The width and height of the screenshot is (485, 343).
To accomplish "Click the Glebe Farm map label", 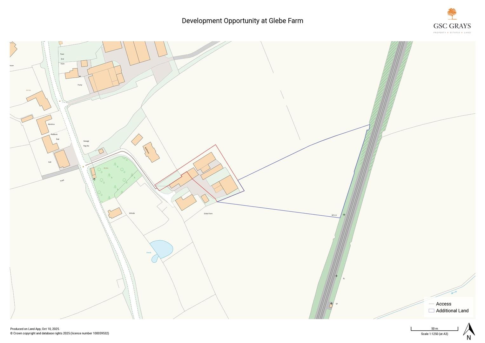I will point(208,214).
